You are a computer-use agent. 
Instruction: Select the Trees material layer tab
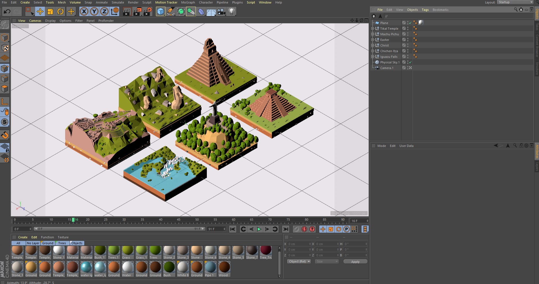coord(62,243)
